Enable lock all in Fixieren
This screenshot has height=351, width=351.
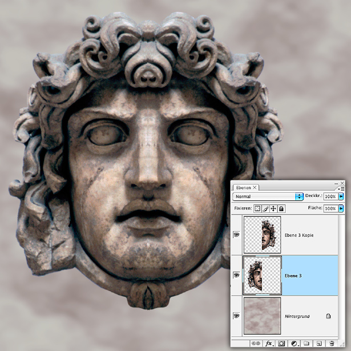click(x=281, y=209)
